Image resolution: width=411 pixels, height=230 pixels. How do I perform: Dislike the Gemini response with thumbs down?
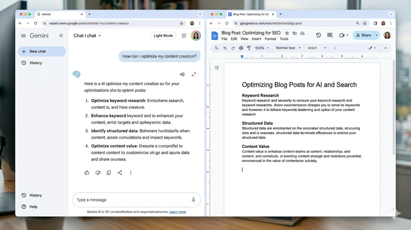tap(98, 173)
